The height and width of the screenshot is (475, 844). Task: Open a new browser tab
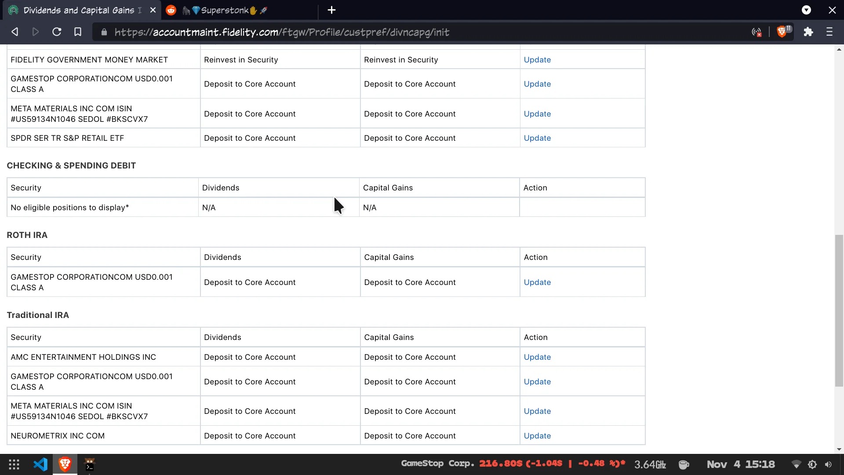332,10
